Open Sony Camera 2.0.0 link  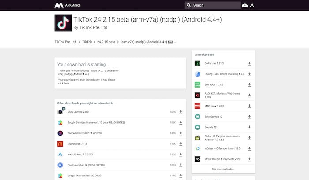pos(78,112)
